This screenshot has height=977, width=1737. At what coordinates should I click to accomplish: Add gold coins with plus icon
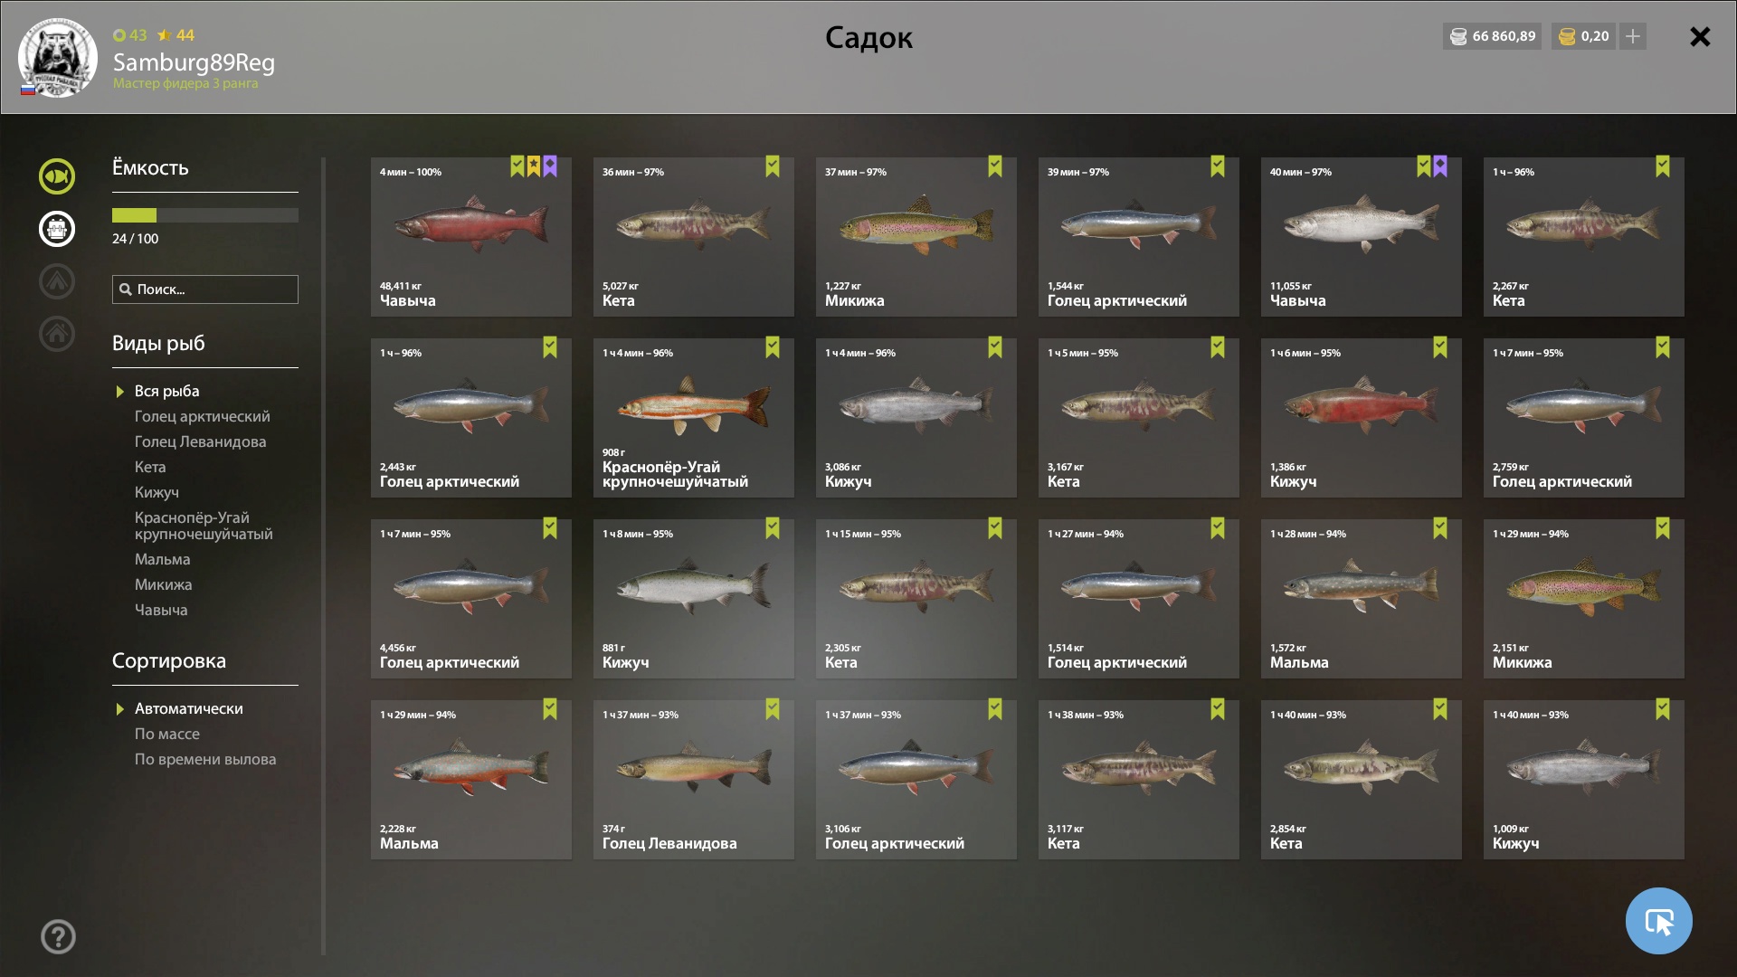tap(1633, 36)
